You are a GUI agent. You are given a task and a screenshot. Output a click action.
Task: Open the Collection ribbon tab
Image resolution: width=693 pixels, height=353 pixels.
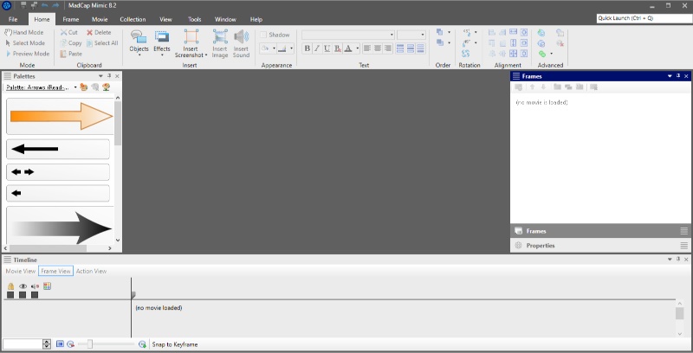click(133, 19)
